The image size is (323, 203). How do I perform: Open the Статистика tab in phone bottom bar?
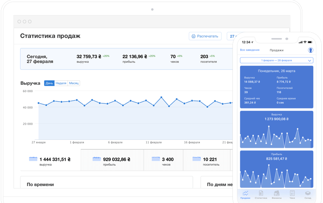[x=261, y=195]
